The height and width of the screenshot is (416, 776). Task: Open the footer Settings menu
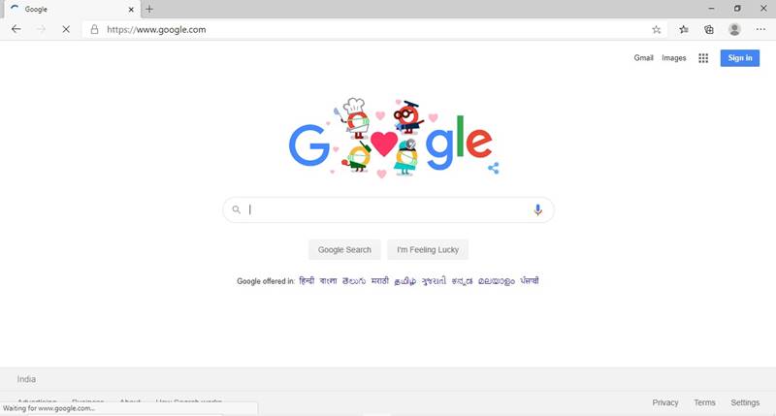click(x=745, y=402)
